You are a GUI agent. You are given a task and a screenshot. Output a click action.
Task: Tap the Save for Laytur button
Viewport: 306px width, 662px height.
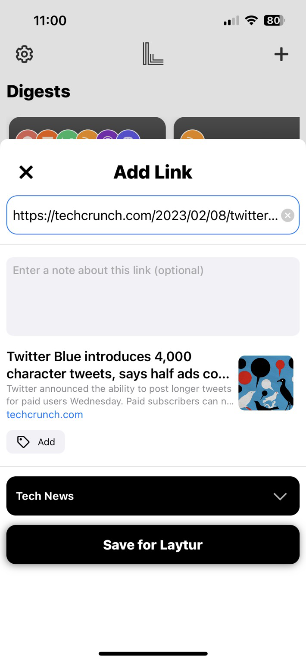coord(153,545)
